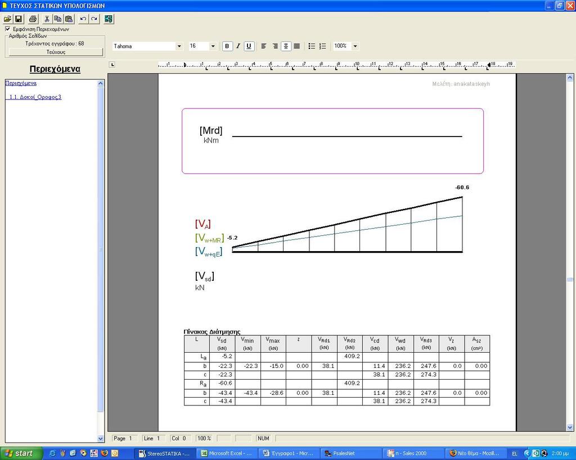Switch to the Sales 2000 taskbar window
The width and height of the screenshot is (576, 460).
[x=412, y=453]
